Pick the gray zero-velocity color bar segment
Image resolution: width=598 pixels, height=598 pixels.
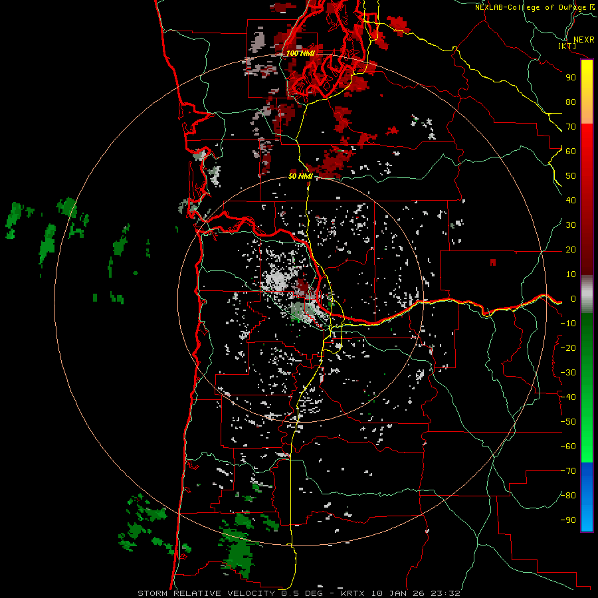(587, 294)
